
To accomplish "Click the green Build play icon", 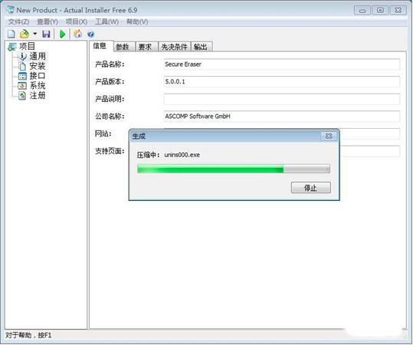I will [62, 34].
